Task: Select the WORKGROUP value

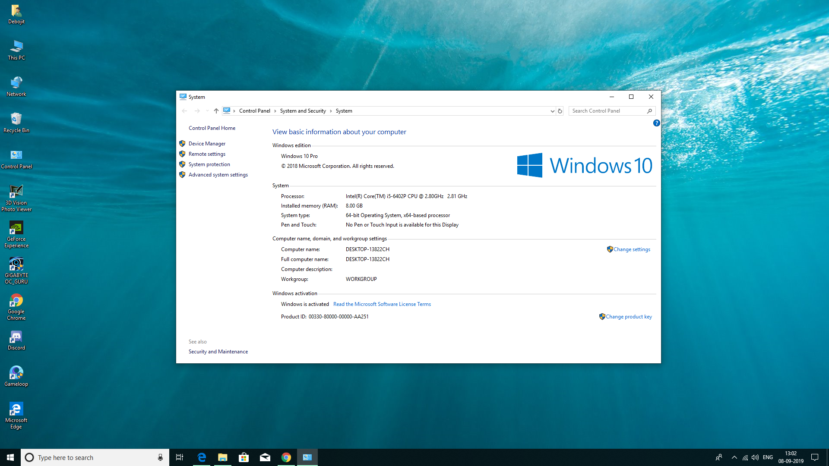Action: click(x=361, y=279)
